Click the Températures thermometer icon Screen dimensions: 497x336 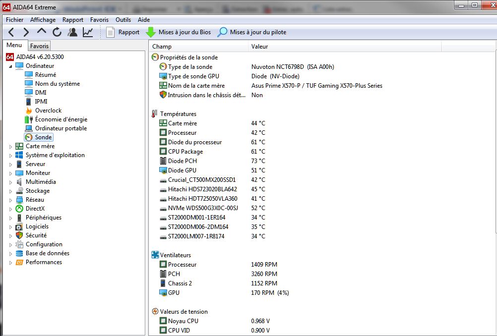154,113
